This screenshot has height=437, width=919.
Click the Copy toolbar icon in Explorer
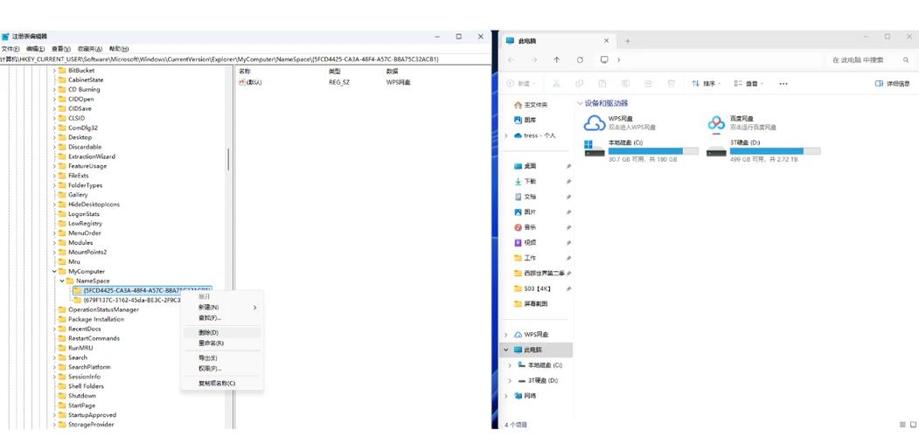coord(579,84)
